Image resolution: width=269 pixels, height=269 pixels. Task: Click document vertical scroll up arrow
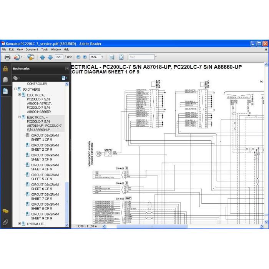click(266, 65)
